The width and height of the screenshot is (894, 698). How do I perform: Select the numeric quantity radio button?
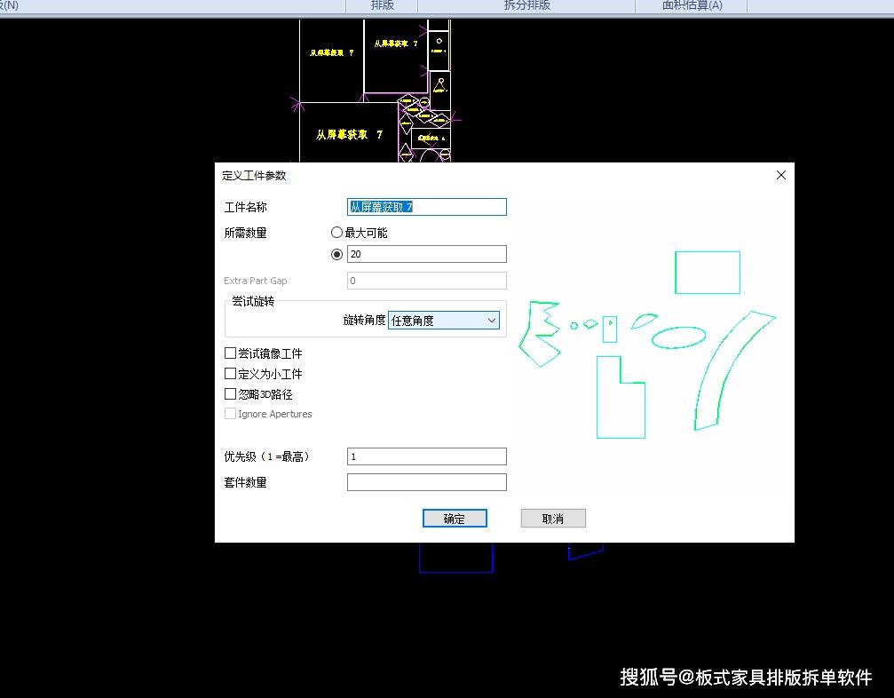337,254
